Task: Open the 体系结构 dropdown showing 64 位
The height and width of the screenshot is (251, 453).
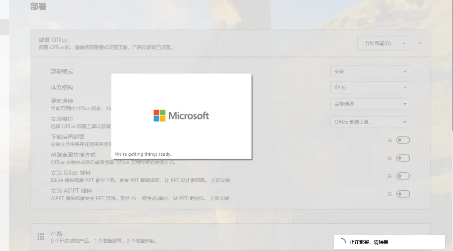Action: (370, 87)
